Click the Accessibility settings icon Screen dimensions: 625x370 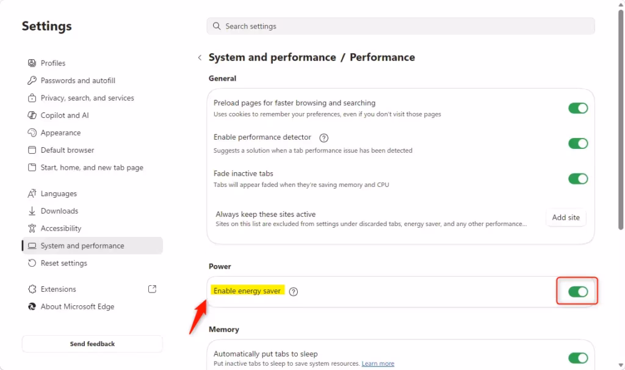point(32,228)
